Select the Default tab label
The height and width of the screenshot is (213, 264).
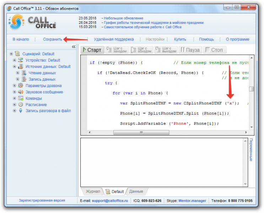coord(118,192)
